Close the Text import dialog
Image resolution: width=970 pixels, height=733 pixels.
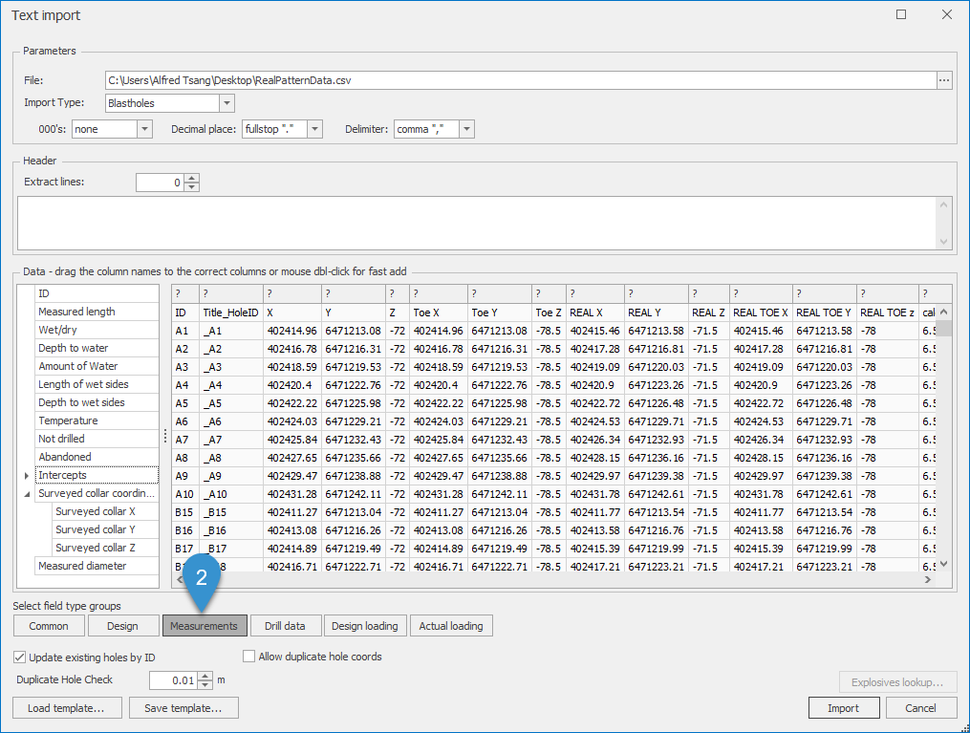click(x=946, y=15)
